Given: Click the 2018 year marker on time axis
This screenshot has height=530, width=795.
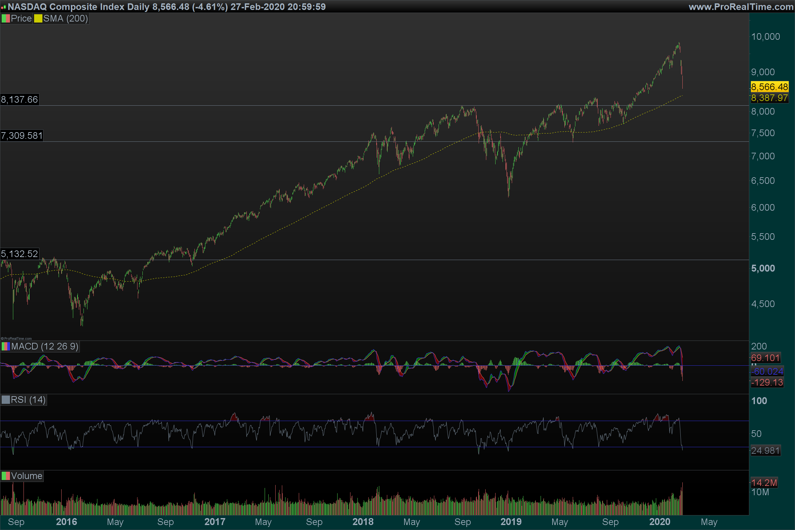Looking at the screenshot, I should [363, 522].
